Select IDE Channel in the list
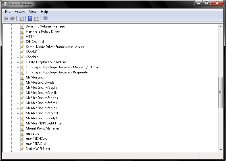The height and width of the screenshot is (161, 226). [x=35, y=42]
